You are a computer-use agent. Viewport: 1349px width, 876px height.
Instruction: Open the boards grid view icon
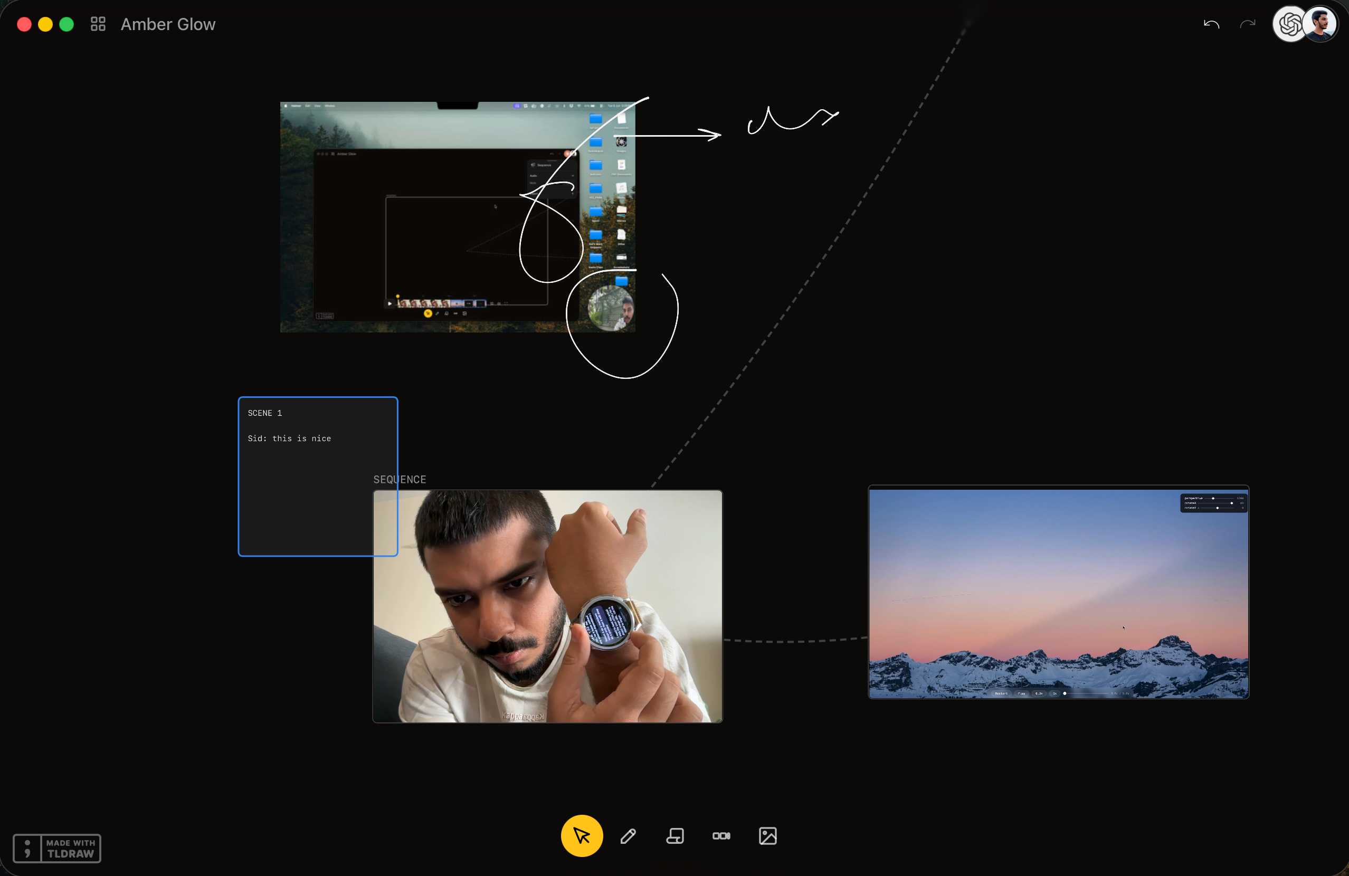98,24
